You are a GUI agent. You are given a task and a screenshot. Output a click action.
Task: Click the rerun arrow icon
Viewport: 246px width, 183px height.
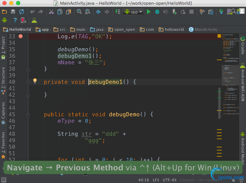pyautogui.click(x=183, y=12)
